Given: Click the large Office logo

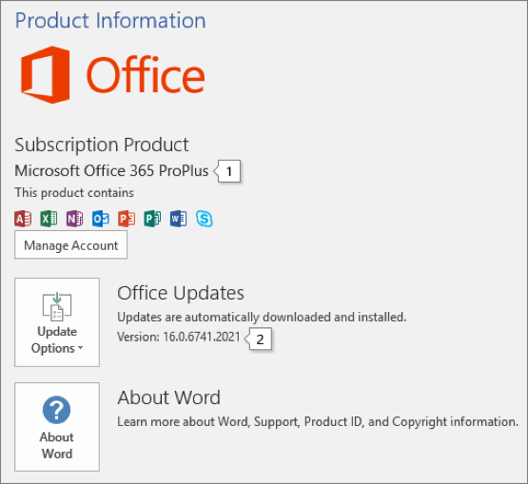Looking at the screenshot, I should 113,75.
